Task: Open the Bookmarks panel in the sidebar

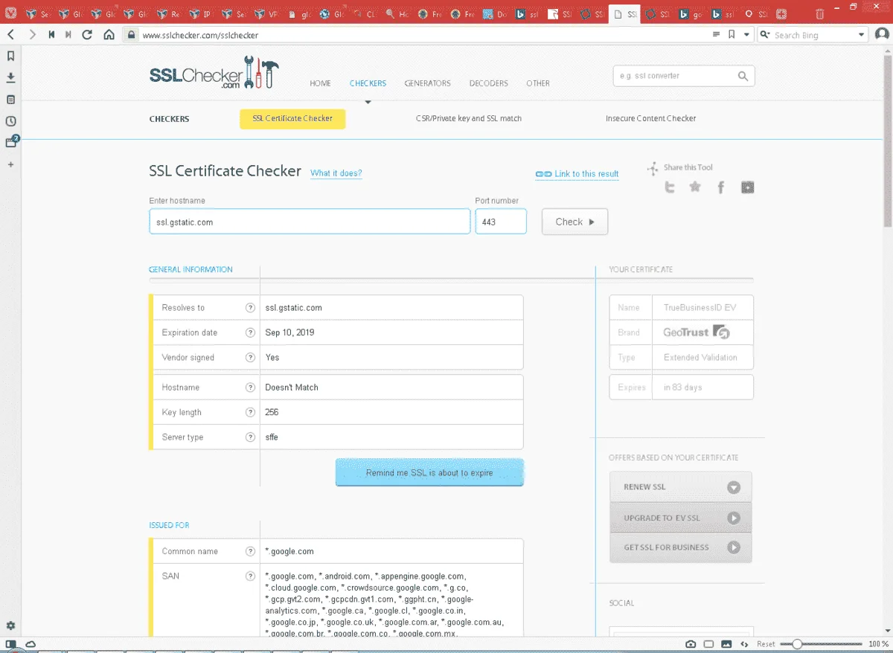Action: pos(10,56)
